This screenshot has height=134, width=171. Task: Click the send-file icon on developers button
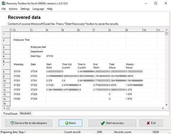point(12,123)
